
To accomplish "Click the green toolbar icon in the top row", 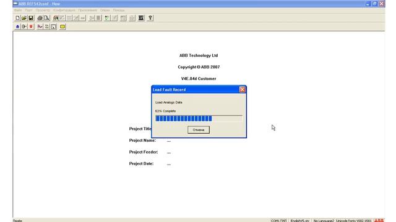I will [x=107, y=18].
